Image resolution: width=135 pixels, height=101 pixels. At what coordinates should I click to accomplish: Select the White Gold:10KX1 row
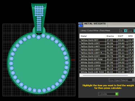click(107, 63)
